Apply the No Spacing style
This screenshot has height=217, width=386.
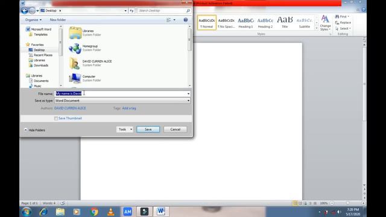pos(226,23)
